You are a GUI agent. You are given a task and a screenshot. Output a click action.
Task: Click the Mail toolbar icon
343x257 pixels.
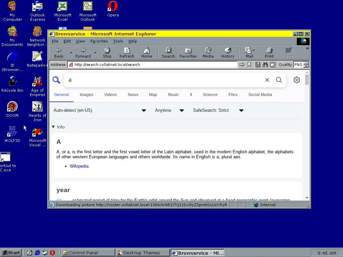tap(248, 53)
